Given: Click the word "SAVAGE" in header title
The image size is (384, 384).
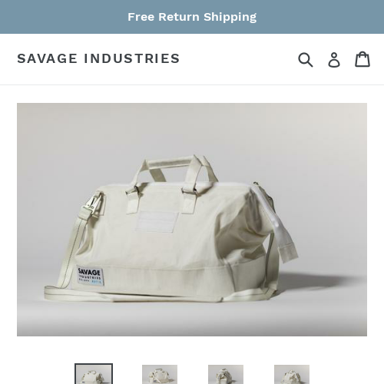Looking at the screenshot, I should 47,58.
